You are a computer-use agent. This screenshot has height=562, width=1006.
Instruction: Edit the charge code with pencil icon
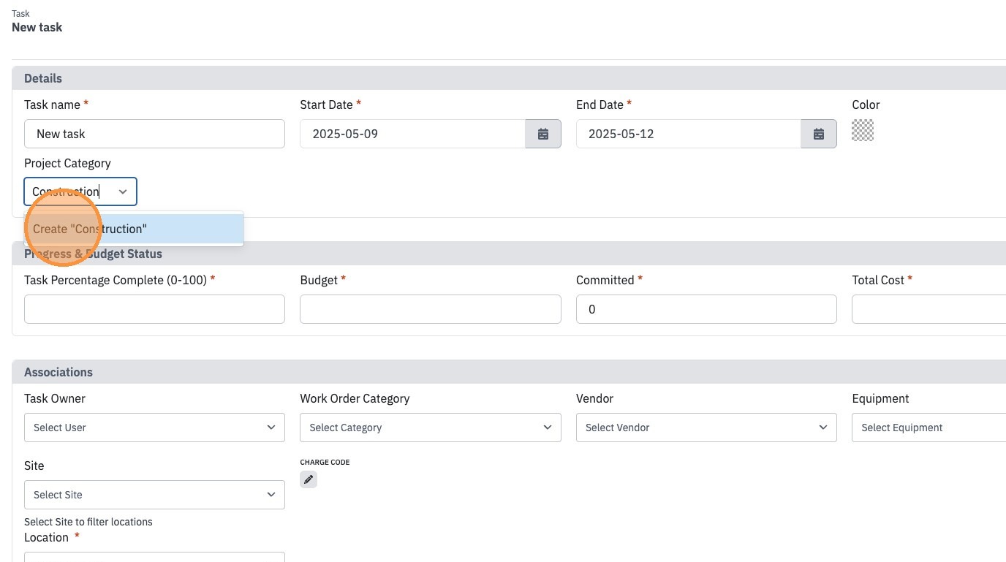309,479
